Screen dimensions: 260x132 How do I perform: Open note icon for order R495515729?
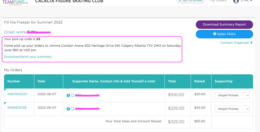72,109
